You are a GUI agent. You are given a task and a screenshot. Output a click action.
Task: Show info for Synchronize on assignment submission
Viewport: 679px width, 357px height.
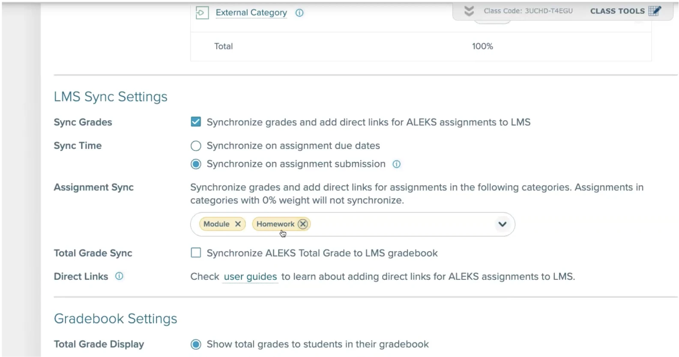click(x=397, y=164)
